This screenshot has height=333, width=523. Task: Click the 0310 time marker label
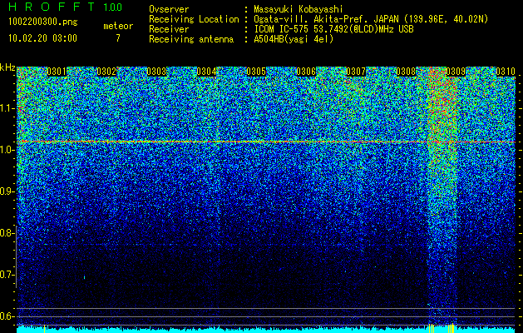[506, 72]
